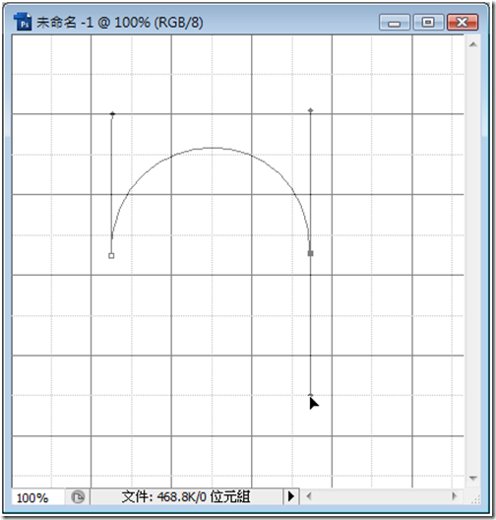The height and width of the screenshot is (520, 496).
Task: Click the horizontal scrollbar left arrow
Action: coord(309,496)
